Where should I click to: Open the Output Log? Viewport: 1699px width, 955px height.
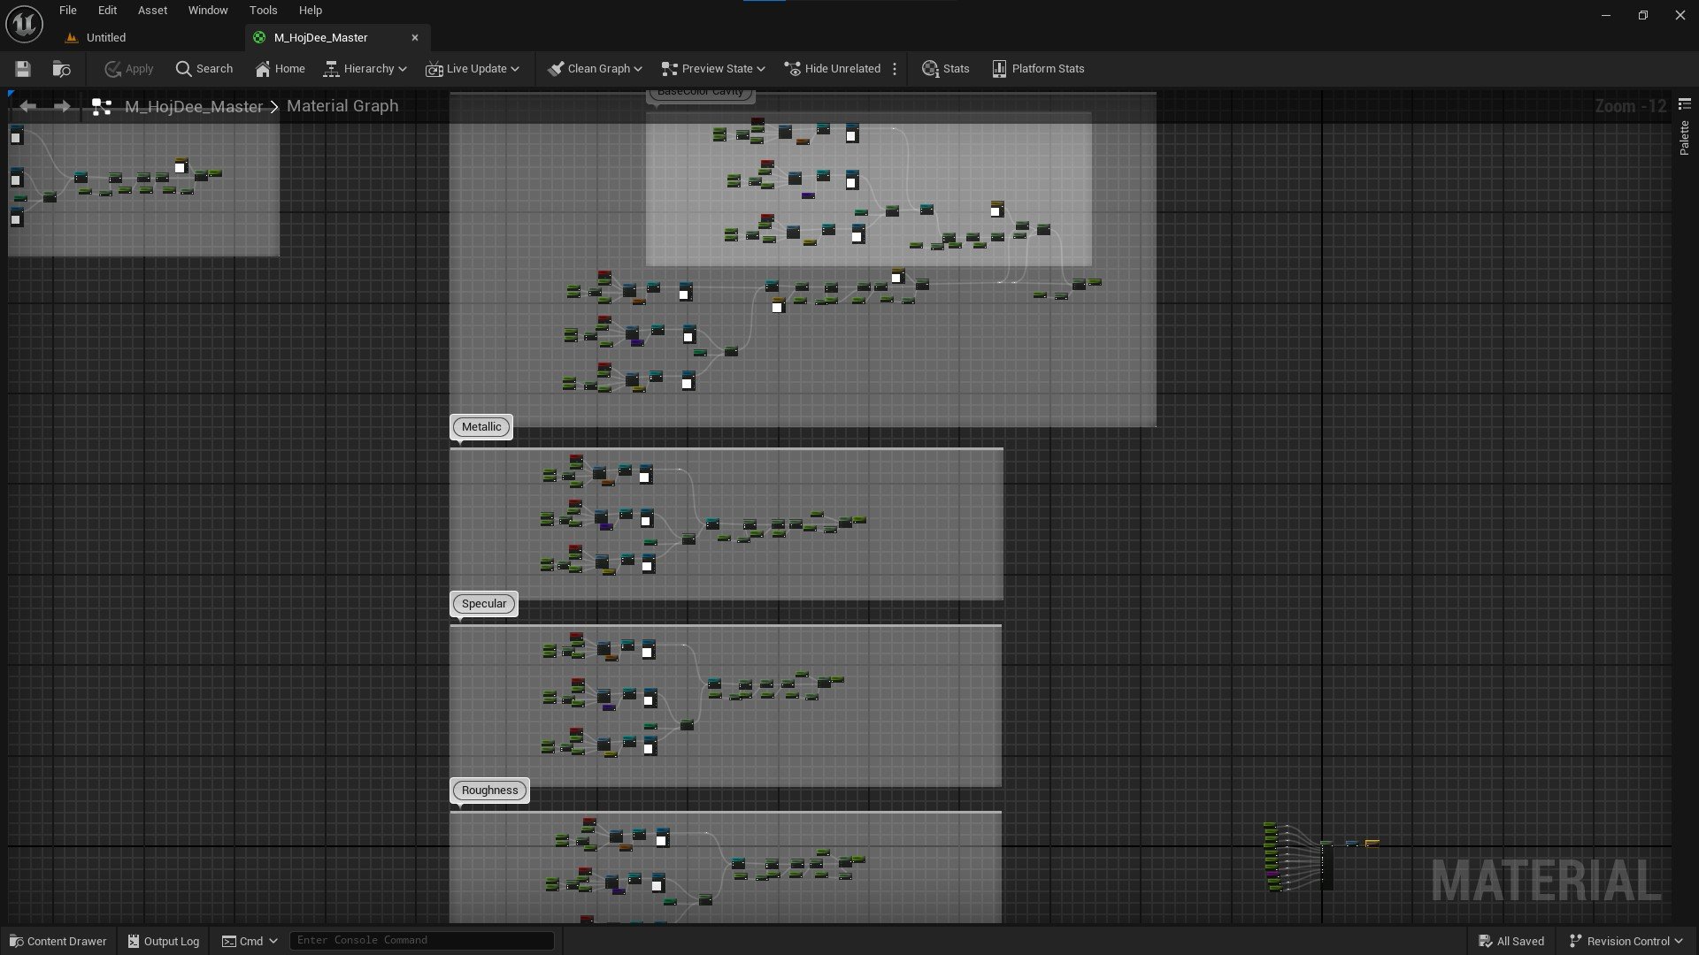pos(164,941)
